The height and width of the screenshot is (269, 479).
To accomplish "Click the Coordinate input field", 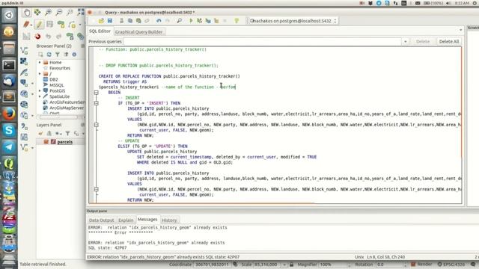I will (212, 265).
